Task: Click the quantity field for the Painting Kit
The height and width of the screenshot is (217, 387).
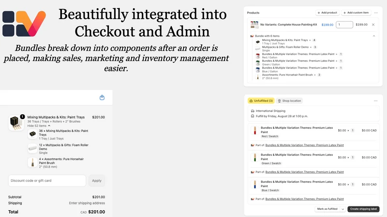Action: point(344,25)
